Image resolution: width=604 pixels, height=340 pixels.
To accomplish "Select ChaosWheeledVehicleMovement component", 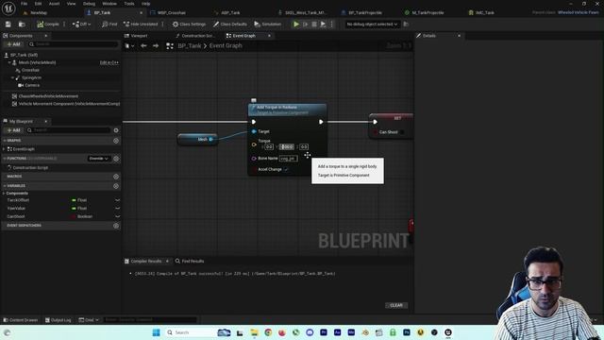I will point(48,96).
